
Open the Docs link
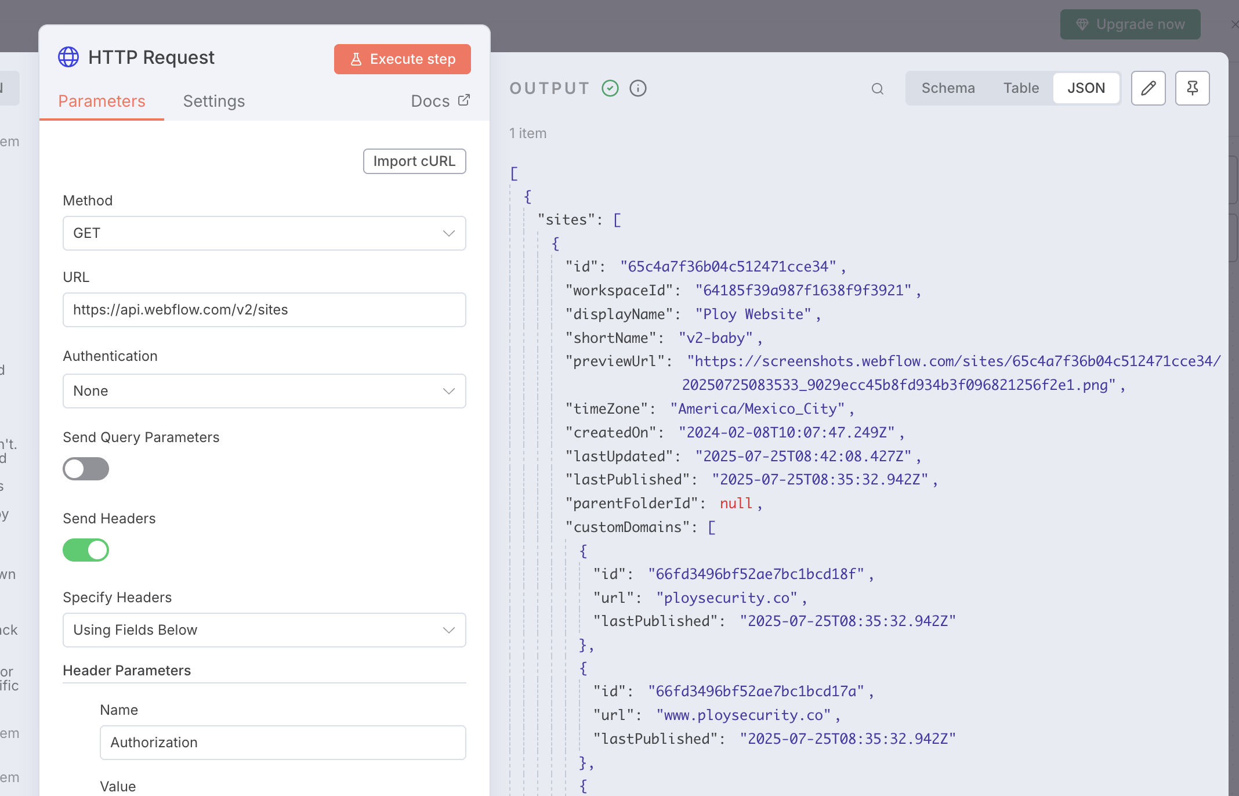pos(440,101)
